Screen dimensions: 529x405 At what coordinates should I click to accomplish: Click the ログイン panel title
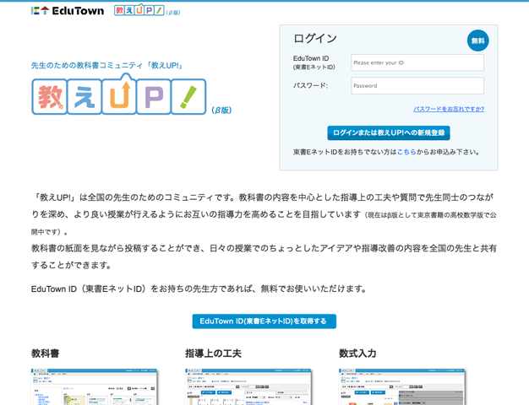315,39
